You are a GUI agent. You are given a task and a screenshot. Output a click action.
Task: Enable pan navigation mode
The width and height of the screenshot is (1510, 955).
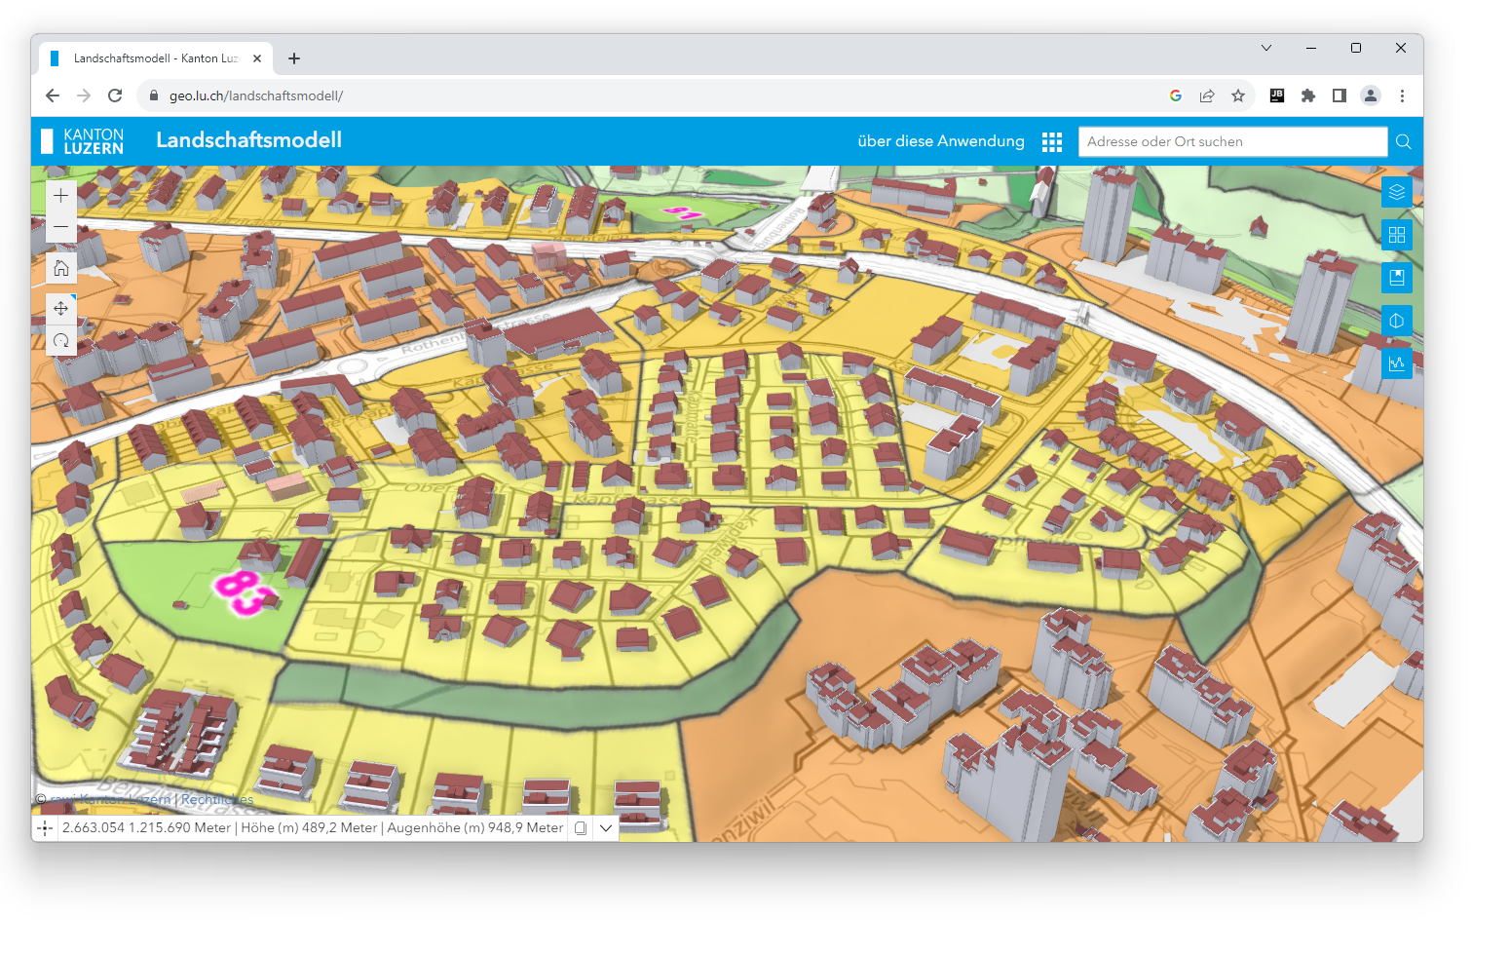point(60,309)
